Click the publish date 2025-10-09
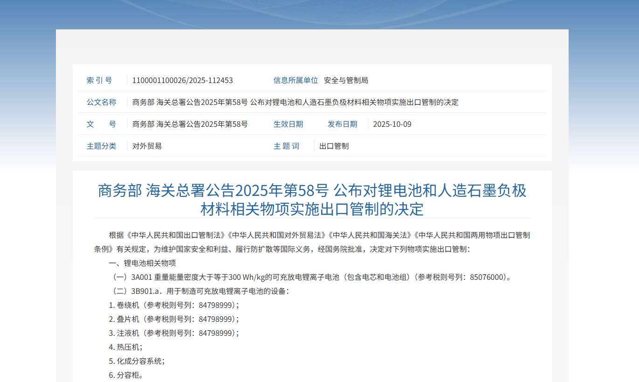 (392, 124)
